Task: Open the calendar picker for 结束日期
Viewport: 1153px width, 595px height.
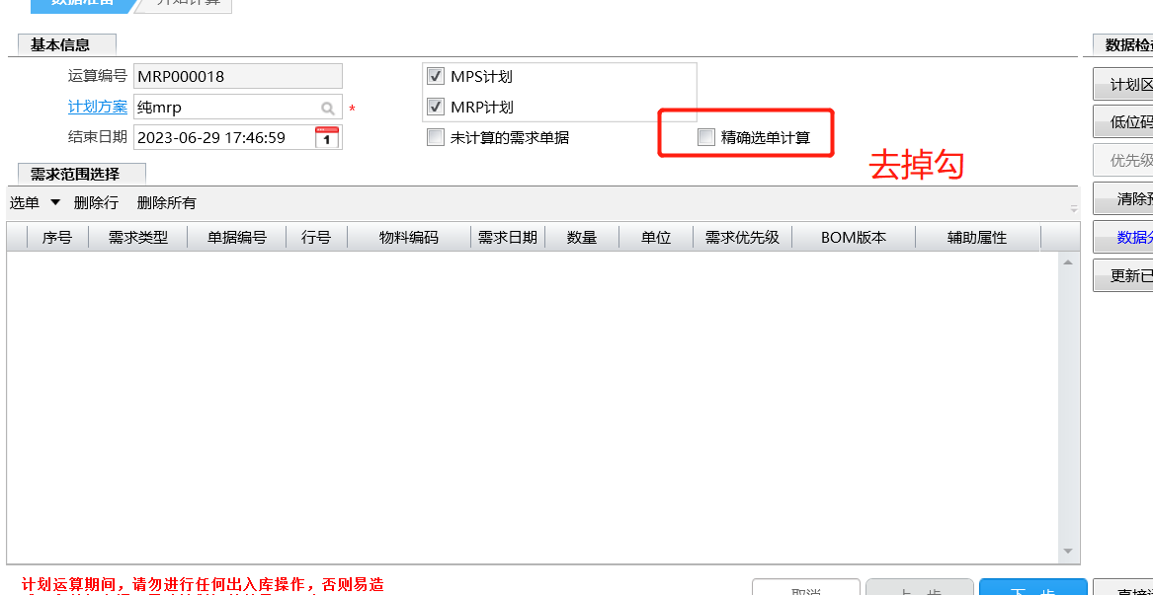Action: (327, 137)
